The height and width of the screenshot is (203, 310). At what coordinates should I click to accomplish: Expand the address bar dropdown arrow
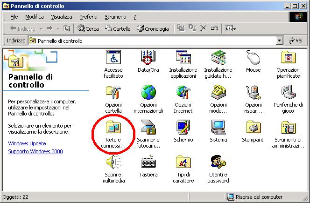pyautogui.click(x=279, y=41)
